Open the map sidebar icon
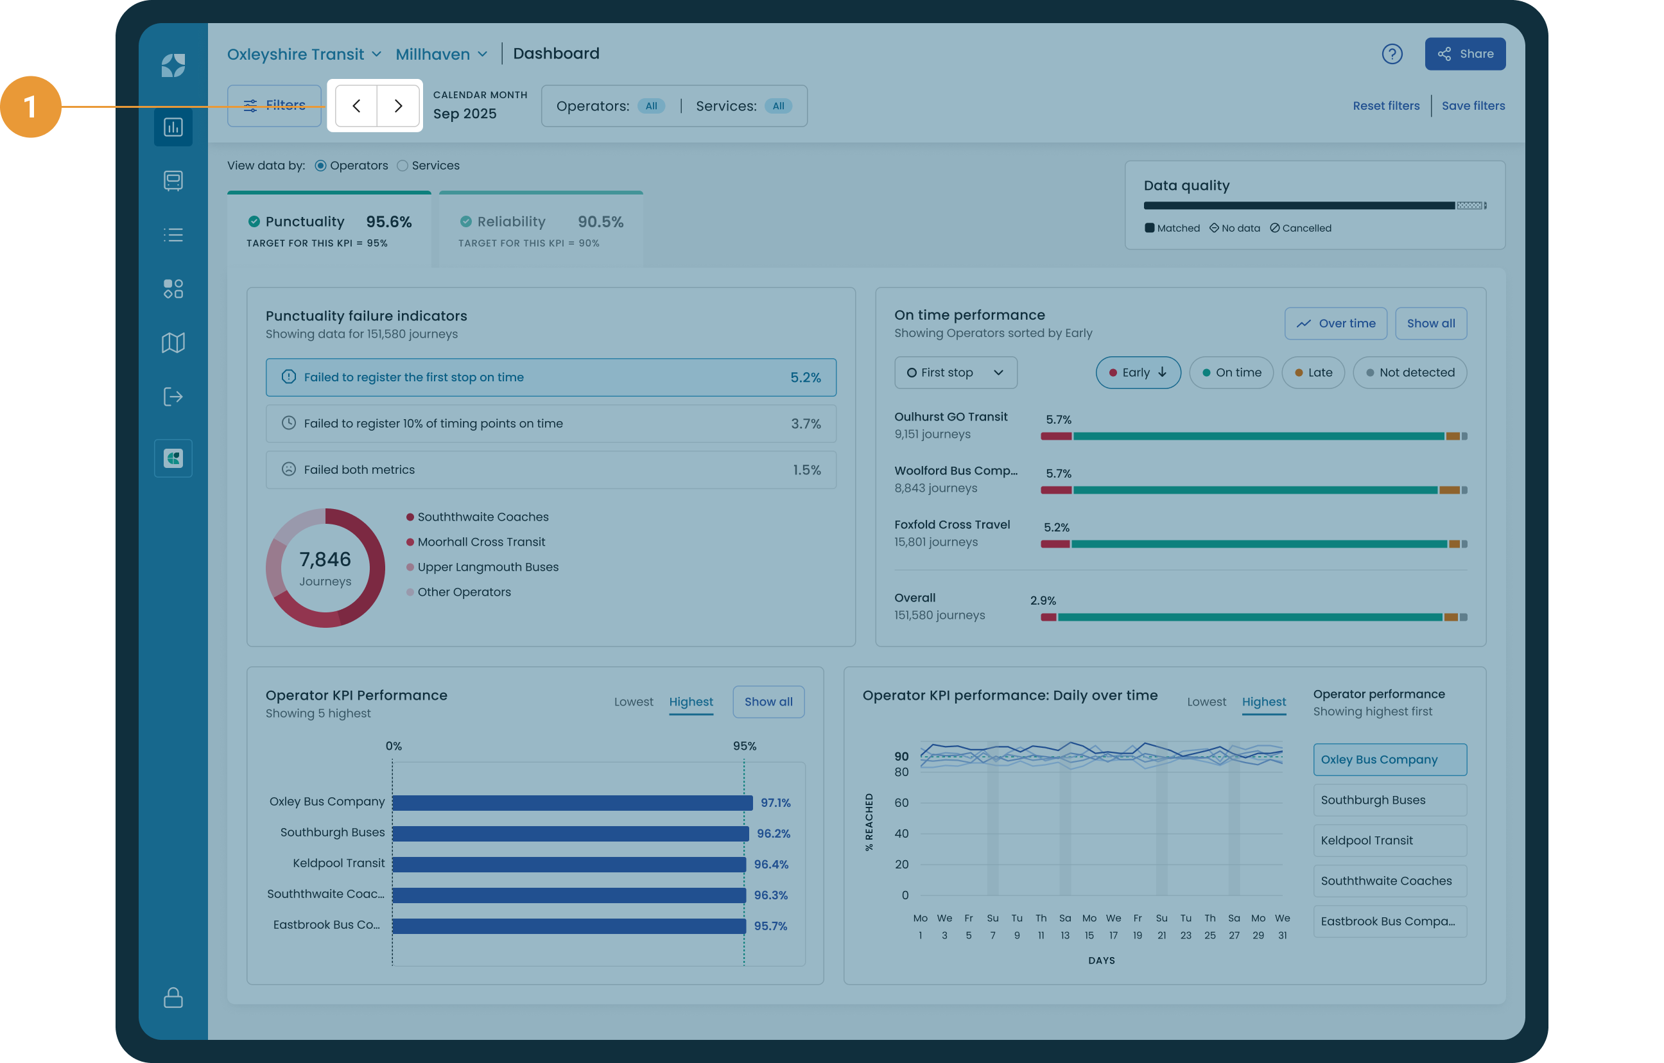 coord(173,343)
